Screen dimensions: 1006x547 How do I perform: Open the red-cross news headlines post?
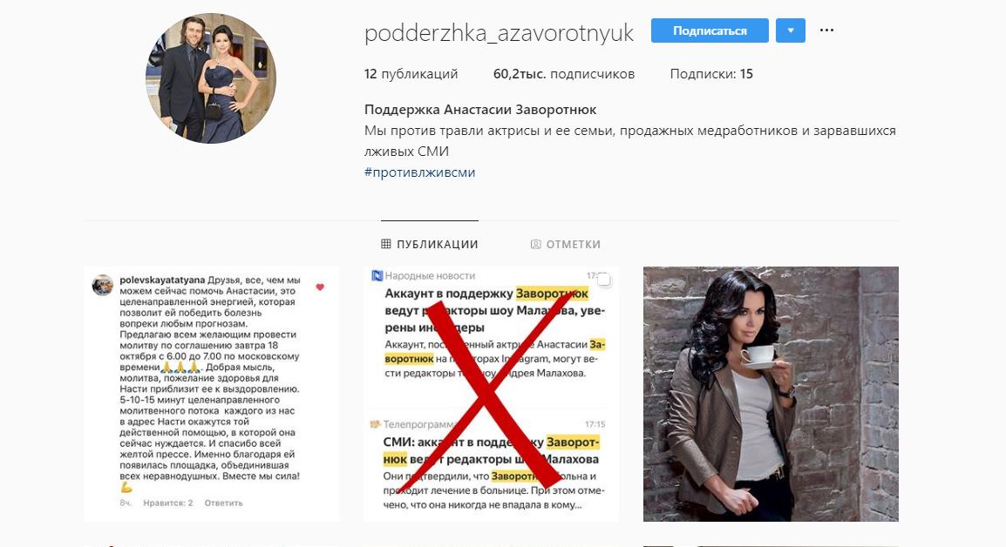(492, 394)
